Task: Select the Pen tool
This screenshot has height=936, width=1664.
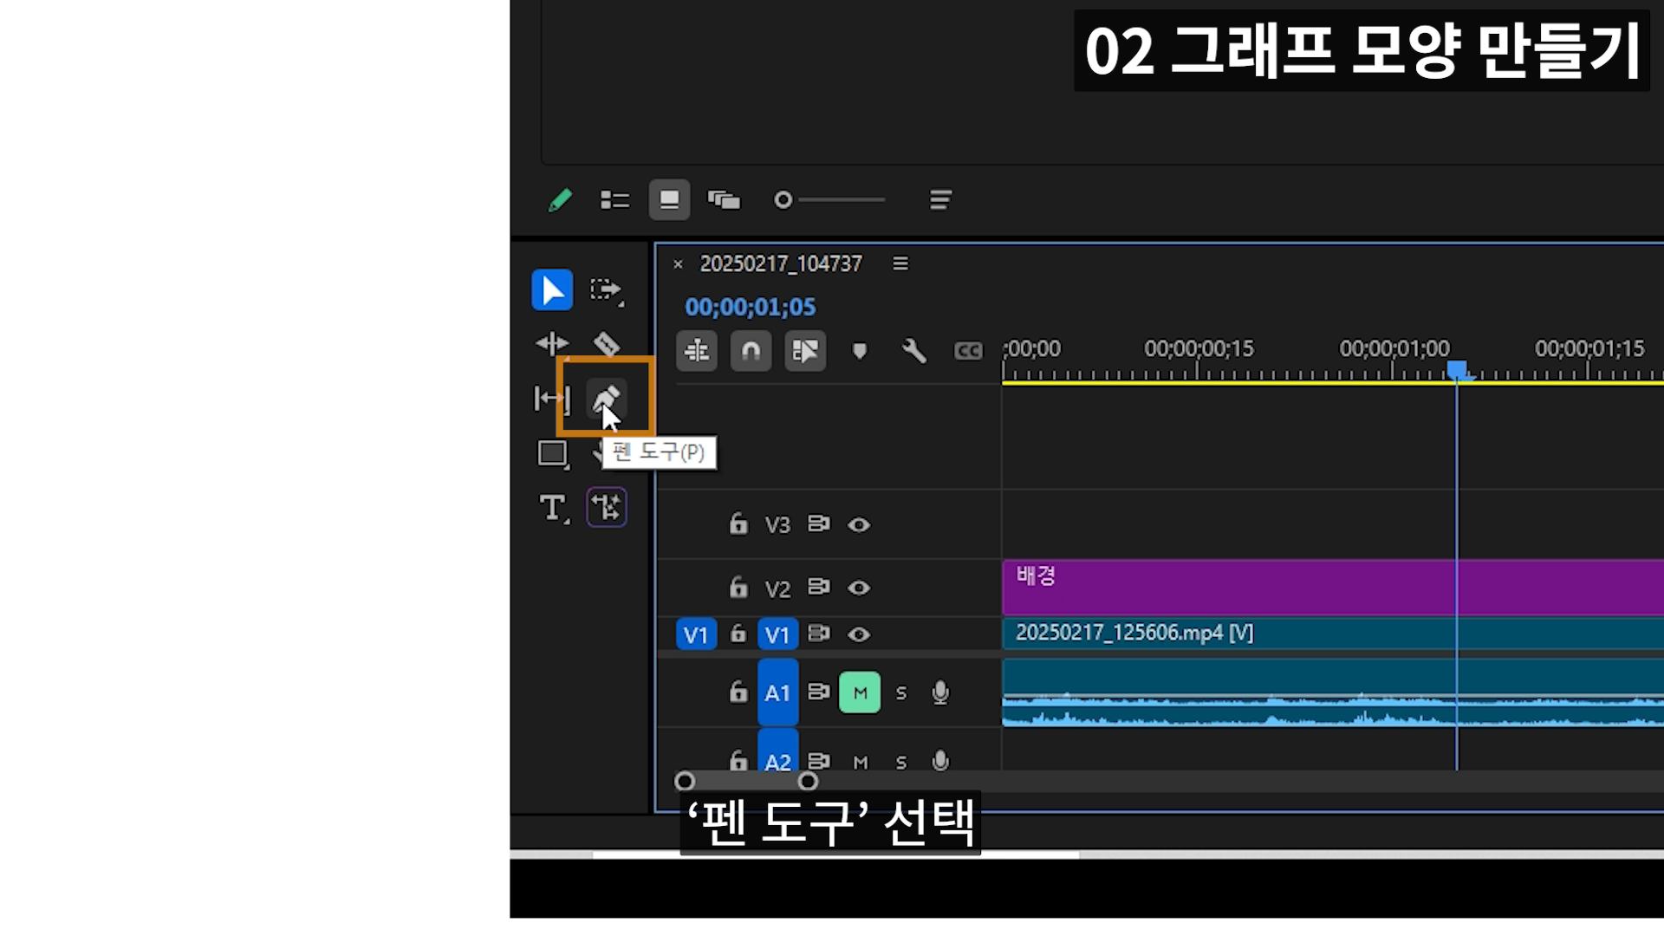Action: click(606, 397)
